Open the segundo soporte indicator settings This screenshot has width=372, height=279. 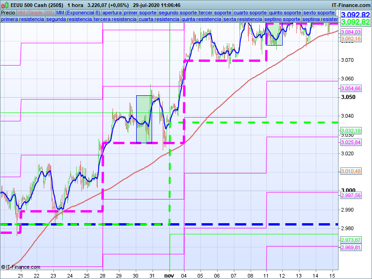click(x=178, y=13)
